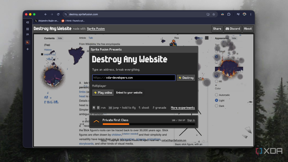The image size is (288, 162).
Task: Click the A key hint icon
Action: point(94,108)
